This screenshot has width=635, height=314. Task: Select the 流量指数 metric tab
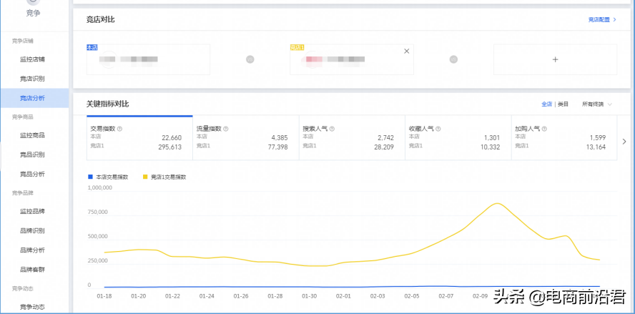pyautogui.click(x=246, y=138)
